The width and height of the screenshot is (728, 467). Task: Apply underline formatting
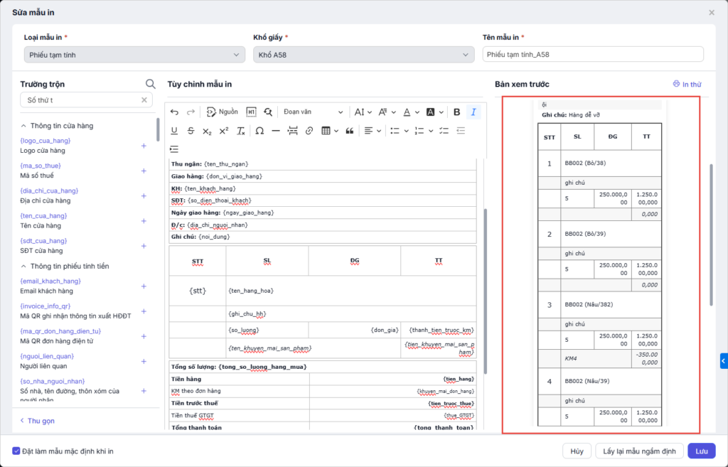click(x=175, y=131)
